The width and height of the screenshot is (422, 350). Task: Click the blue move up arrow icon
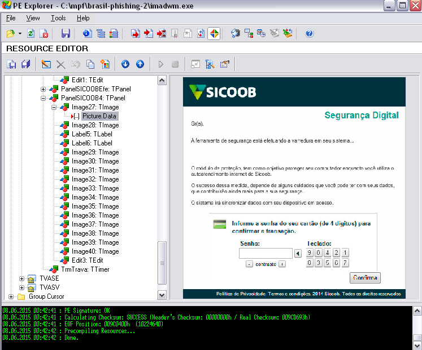click(140, 64)
